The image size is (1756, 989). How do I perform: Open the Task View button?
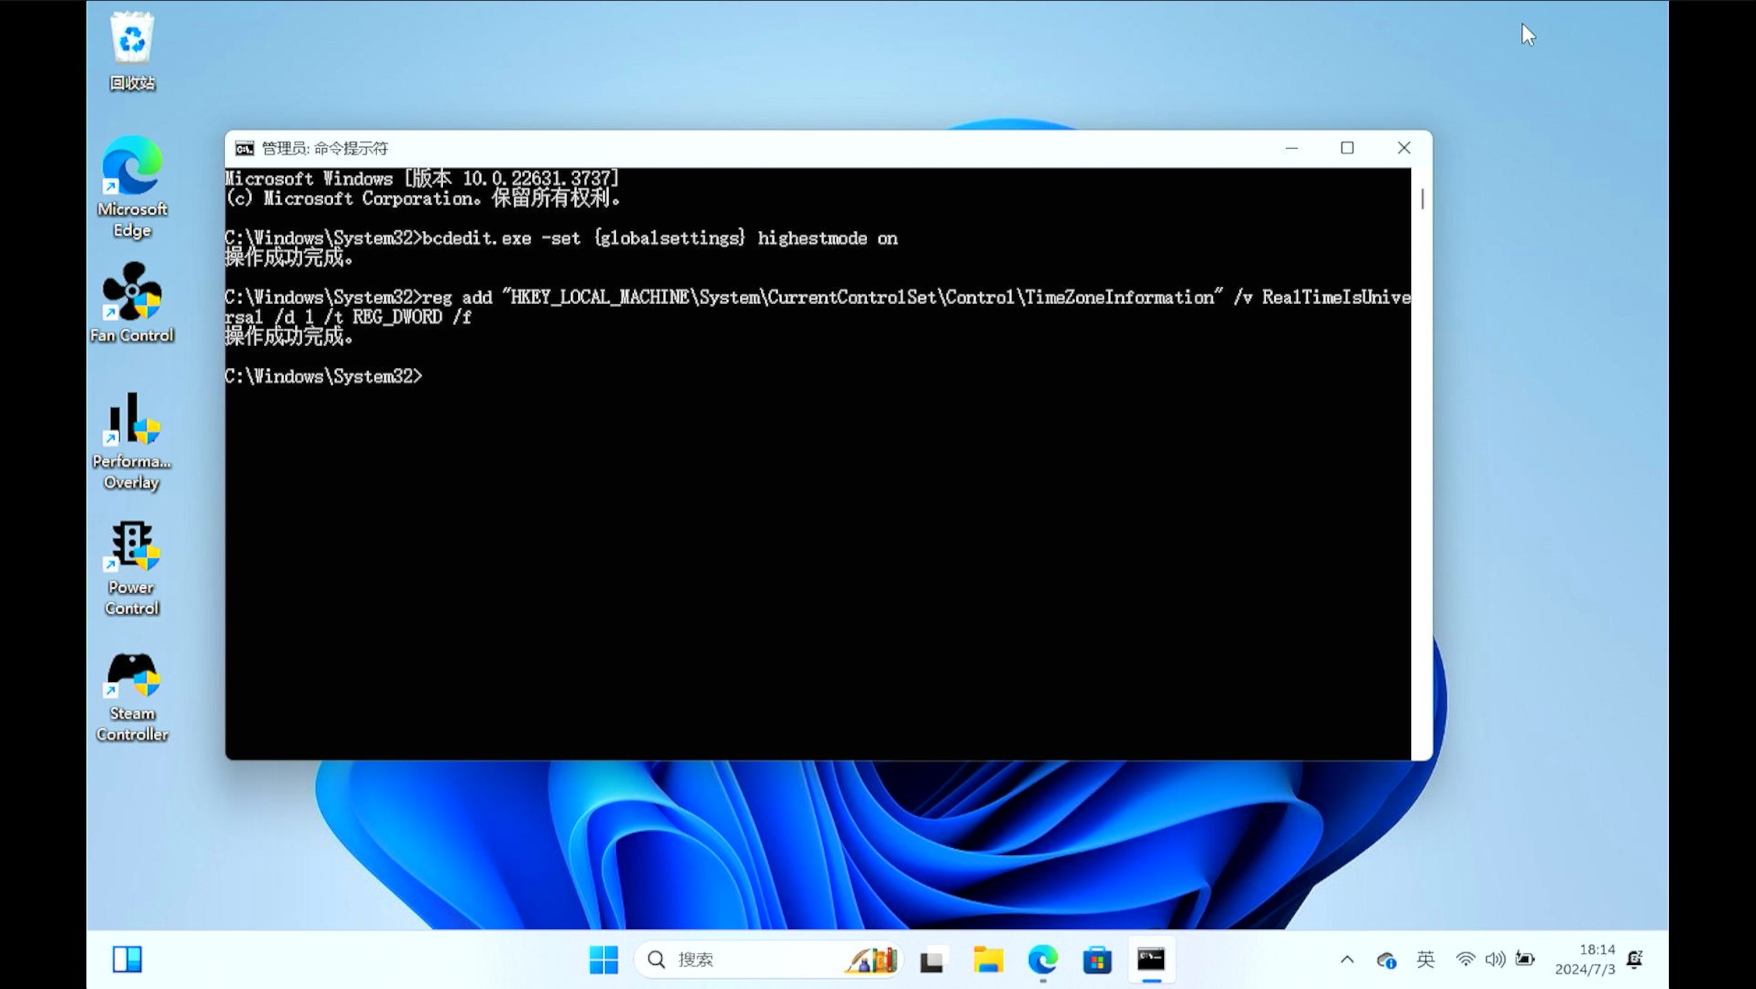pos(932,960)
